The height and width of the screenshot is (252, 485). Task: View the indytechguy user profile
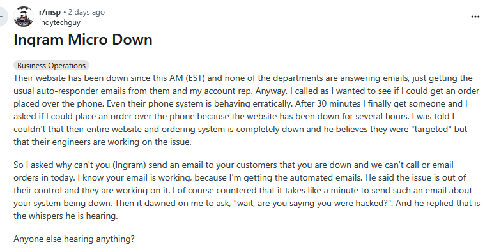click(x=59, y=22)
